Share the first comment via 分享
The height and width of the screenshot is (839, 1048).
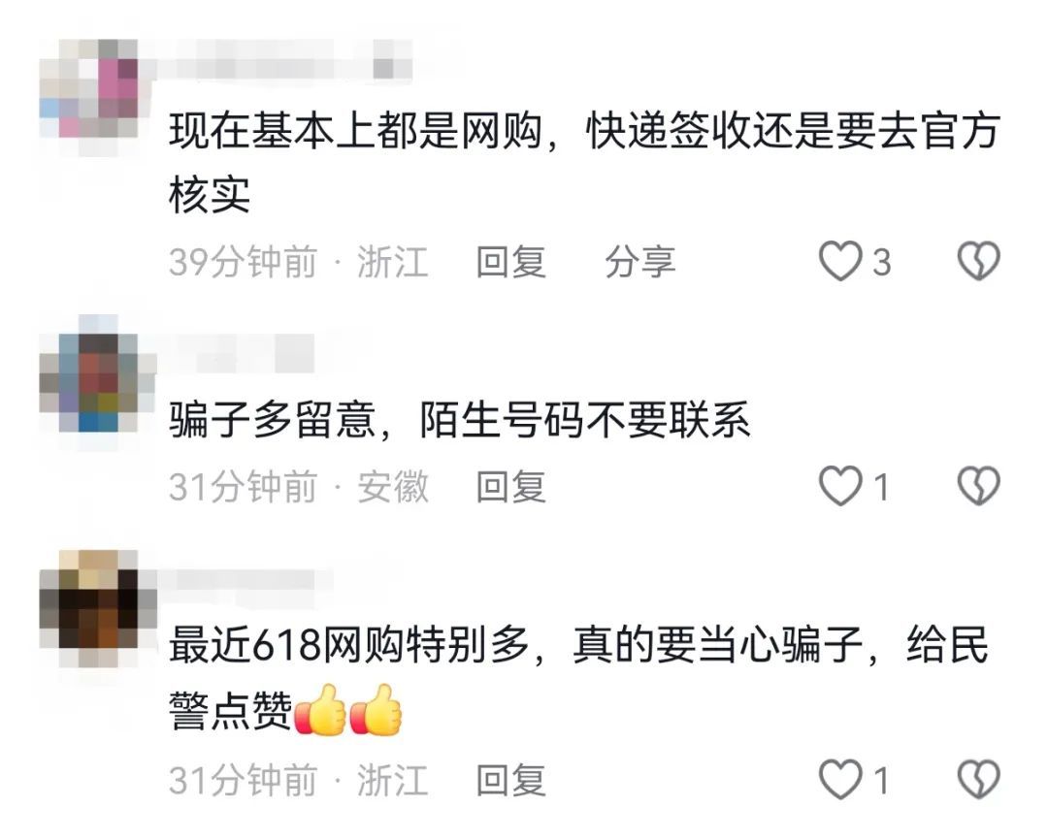tap(639, 261)
